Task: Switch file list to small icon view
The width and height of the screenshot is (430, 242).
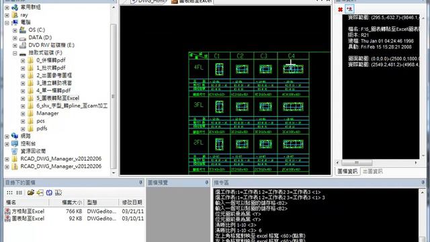Action: pos(9,193)
